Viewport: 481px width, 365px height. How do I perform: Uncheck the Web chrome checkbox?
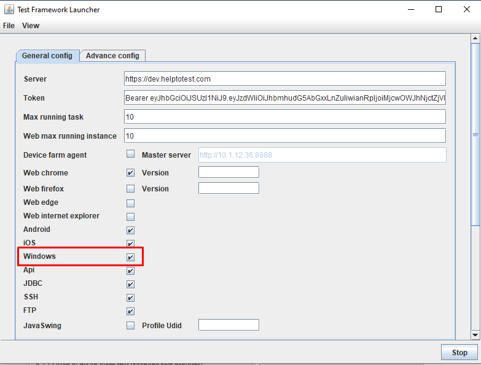(130, 173)
